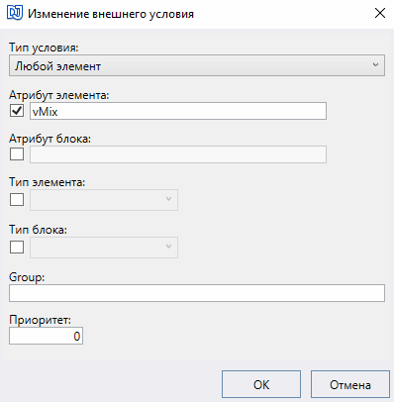Click the Атрибут элемента label
Image resolution: width=394 pixels, height=402 pixels.
pyautogui.click(x=59, y=95)
